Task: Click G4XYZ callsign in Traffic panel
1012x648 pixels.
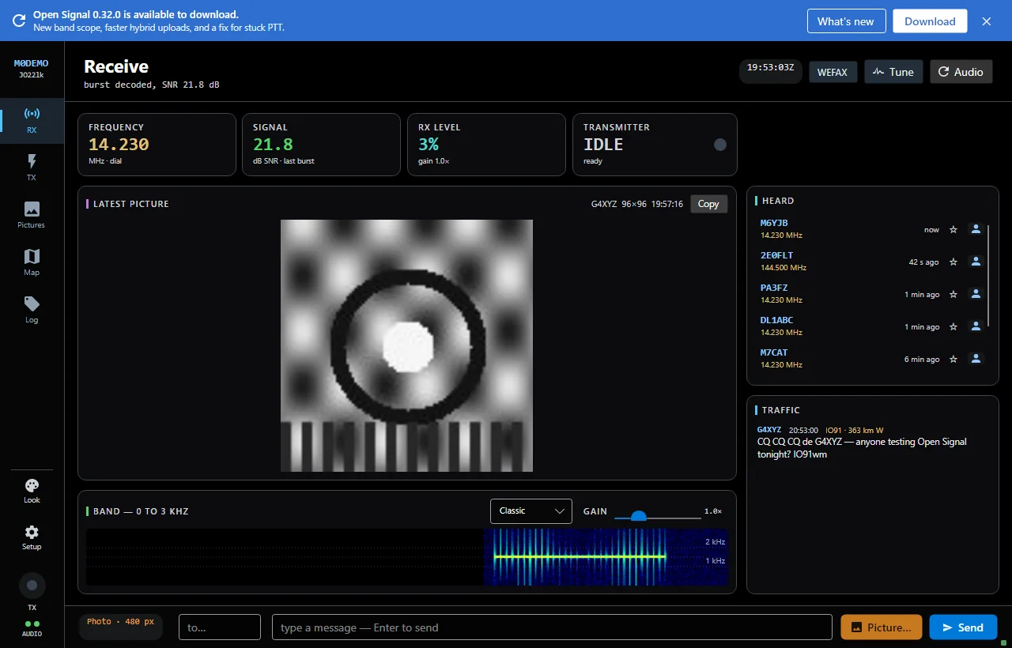Action: coord(769,430)
